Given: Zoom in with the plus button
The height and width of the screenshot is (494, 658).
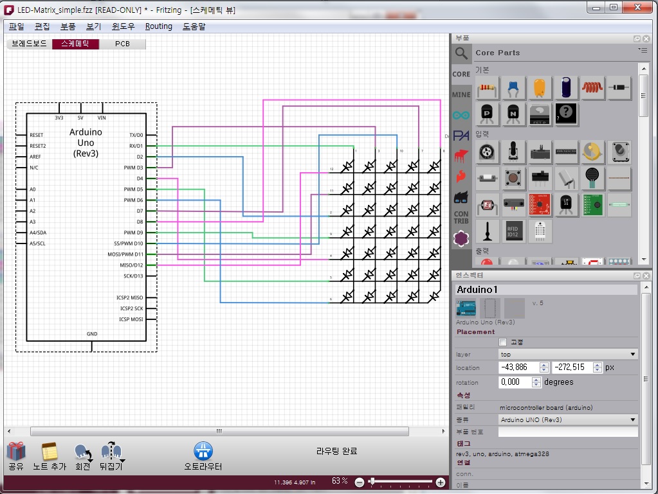Looking at the screenshot, I should 440,482.
